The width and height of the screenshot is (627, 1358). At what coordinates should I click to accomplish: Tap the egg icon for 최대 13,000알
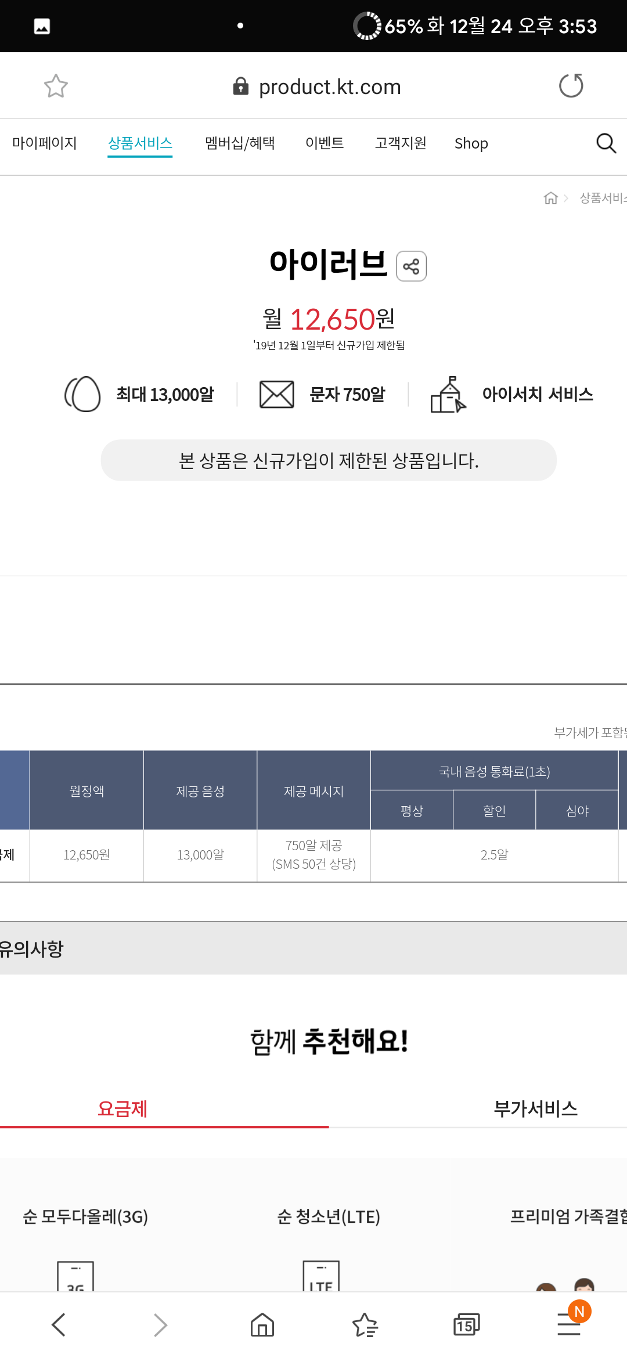[x=82, y=394]
